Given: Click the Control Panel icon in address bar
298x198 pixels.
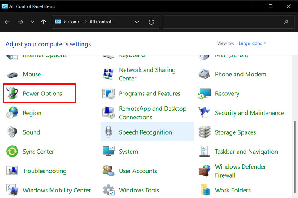Looking at the screenshot, I should 58,22.
